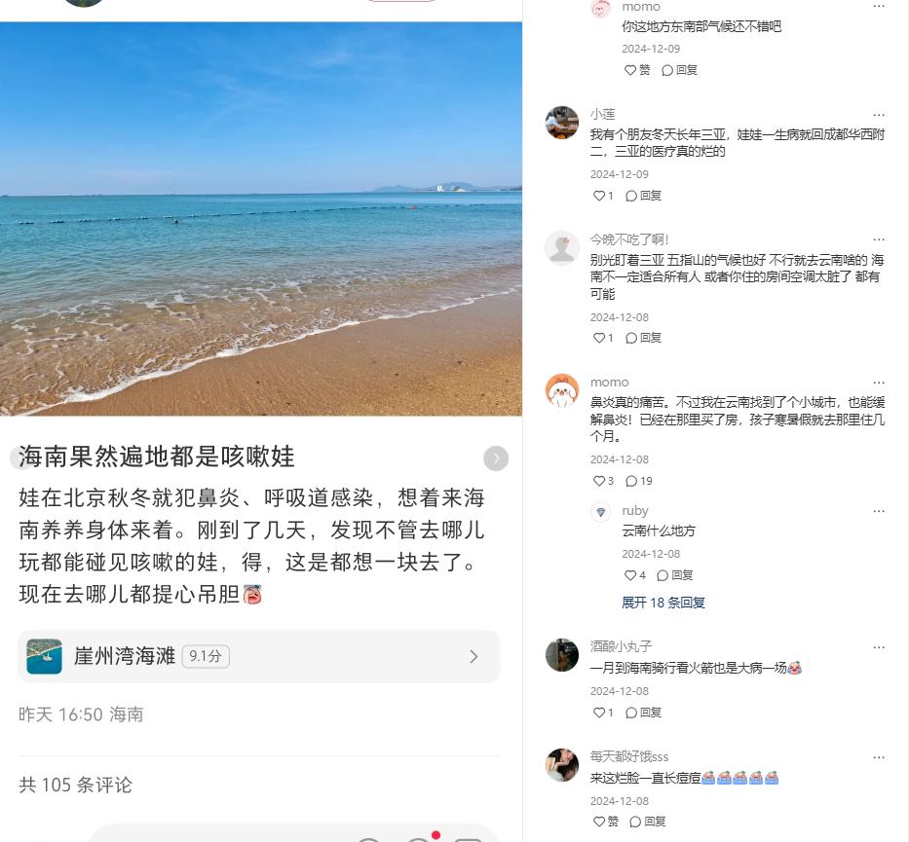Open options for 每天都好饿sss's comment
The width and height of the screenshot is (909, 842).
coord(879,757)
